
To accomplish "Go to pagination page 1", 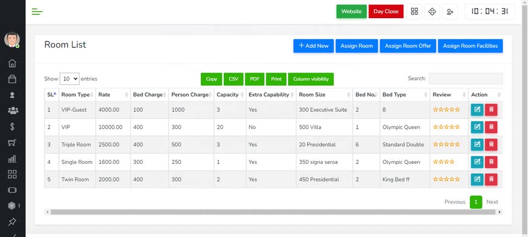I will [476, 202].
